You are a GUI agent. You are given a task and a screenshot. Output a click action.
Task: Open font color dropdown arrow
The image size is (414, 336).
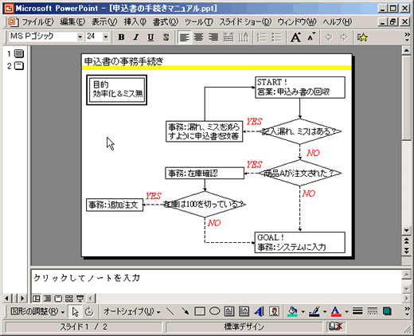pos(346,312)
